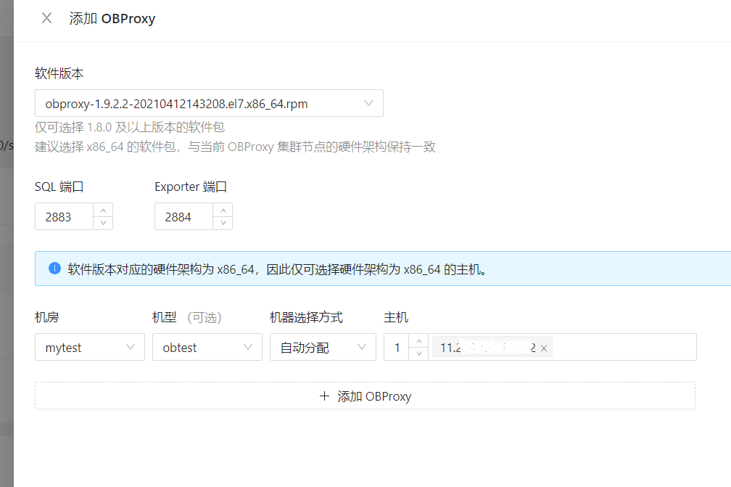731x487 pixels.
Task: Click the up arrow on Exporter 端口 stepper
Action: pos(224,210)
